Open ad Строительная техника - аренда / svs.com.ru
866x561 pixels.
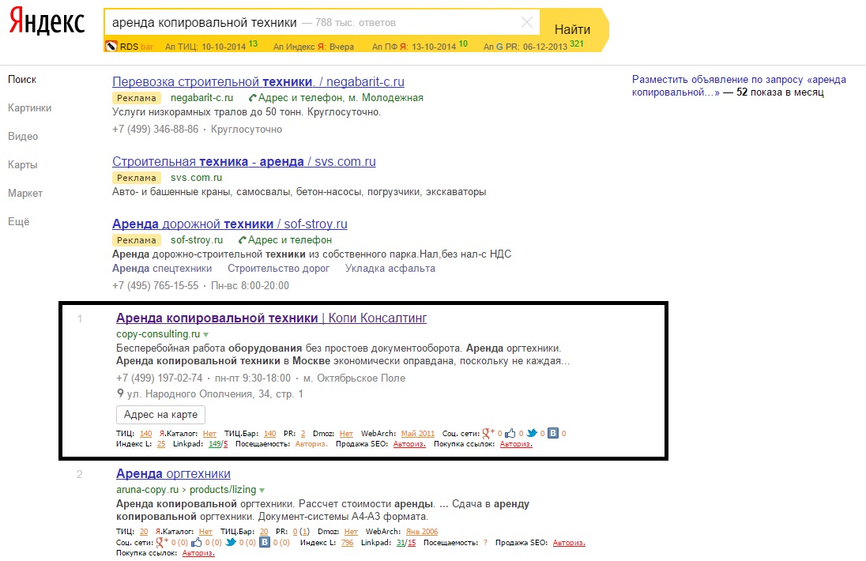[x=243, y=162]
